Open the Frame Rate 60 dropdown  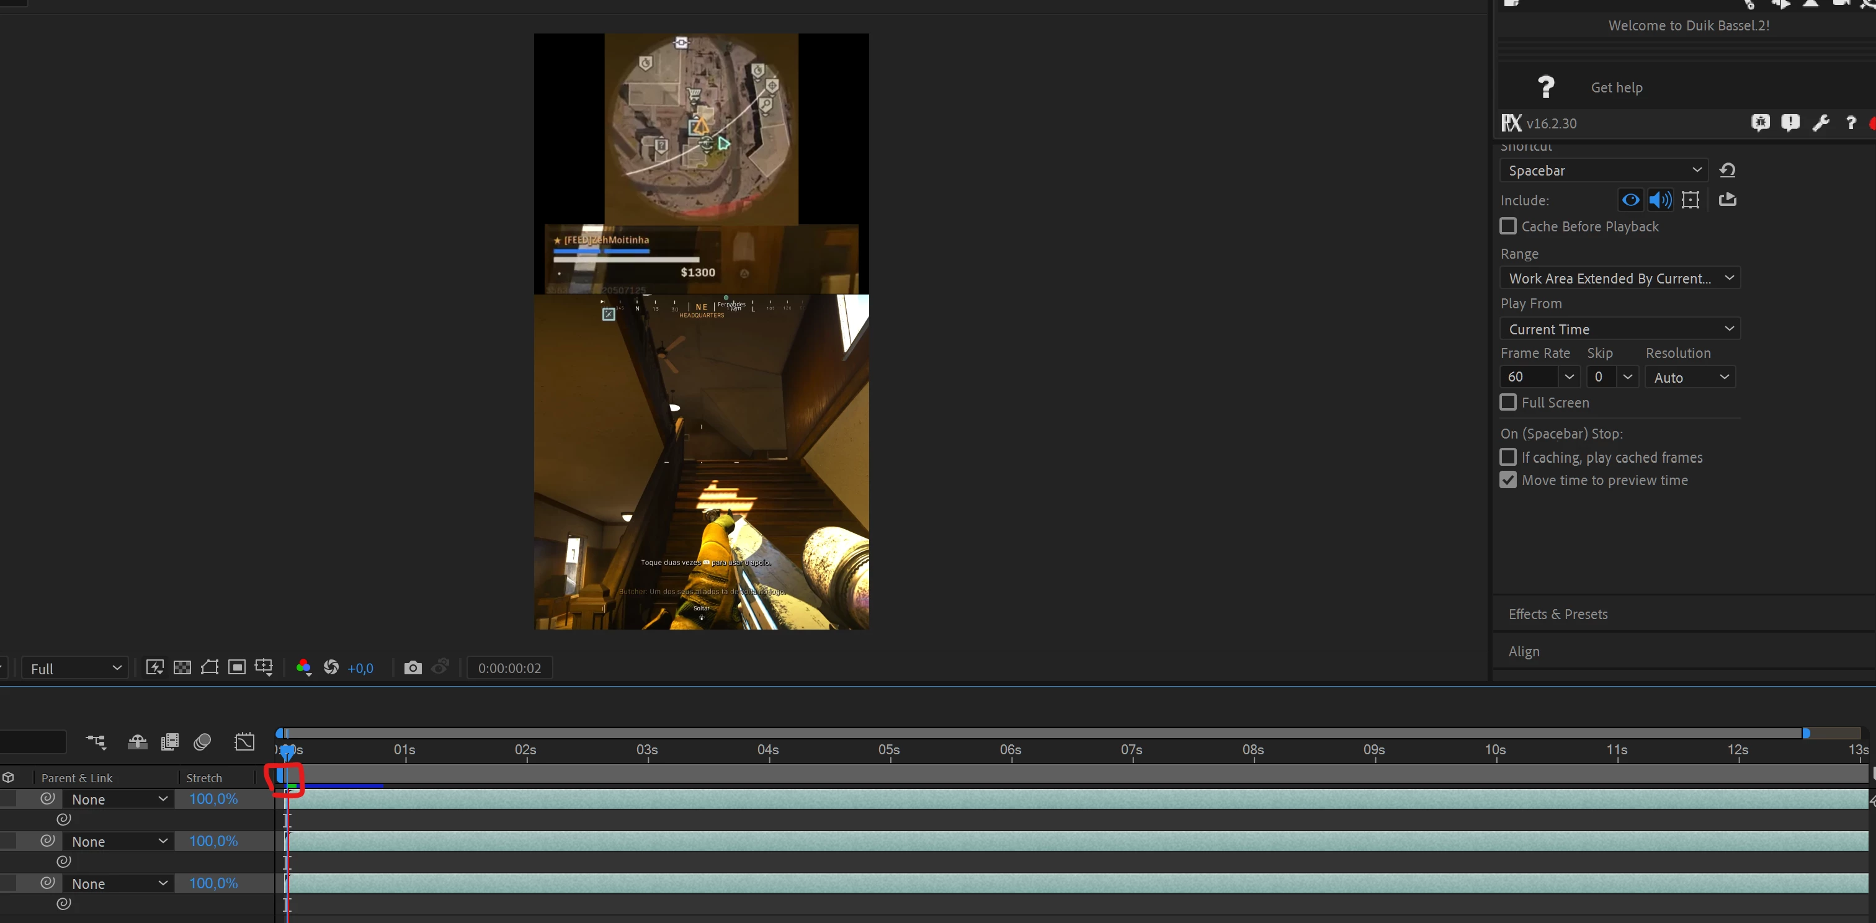point(1569,377)
